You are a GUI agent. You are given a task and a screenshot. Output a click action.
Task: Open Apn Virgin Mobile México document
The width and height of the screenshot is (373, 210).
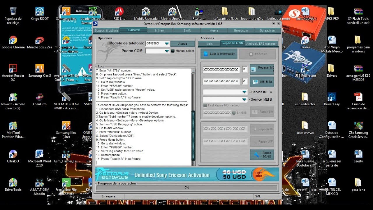pyautogui.click(x=332, y=44)
